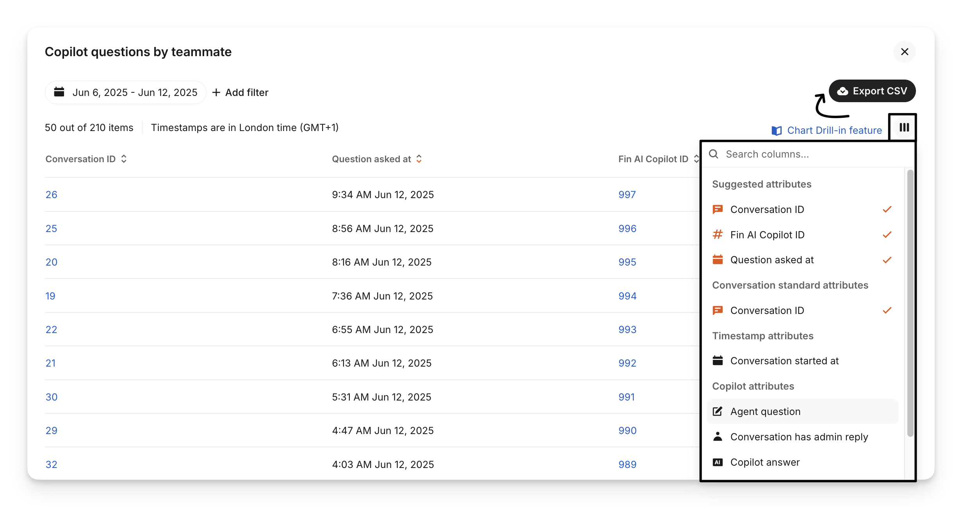
Task: Click the Add filter button
Action: coord(241,92)
